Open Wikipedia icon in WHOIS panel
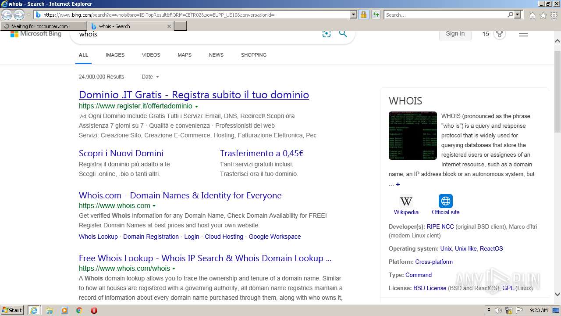 tap(406, 201)
